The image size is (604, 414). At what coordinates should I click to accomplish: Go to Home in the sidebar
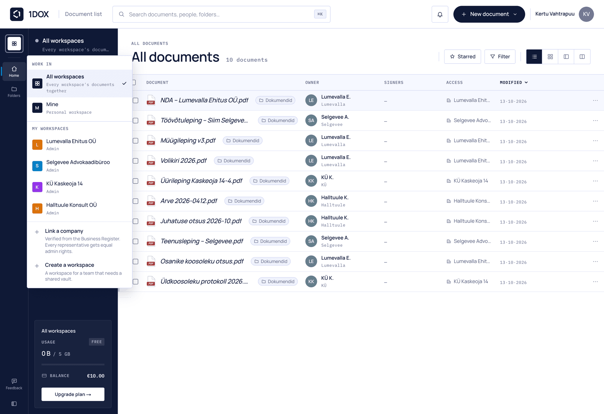[x=14, y=72]
